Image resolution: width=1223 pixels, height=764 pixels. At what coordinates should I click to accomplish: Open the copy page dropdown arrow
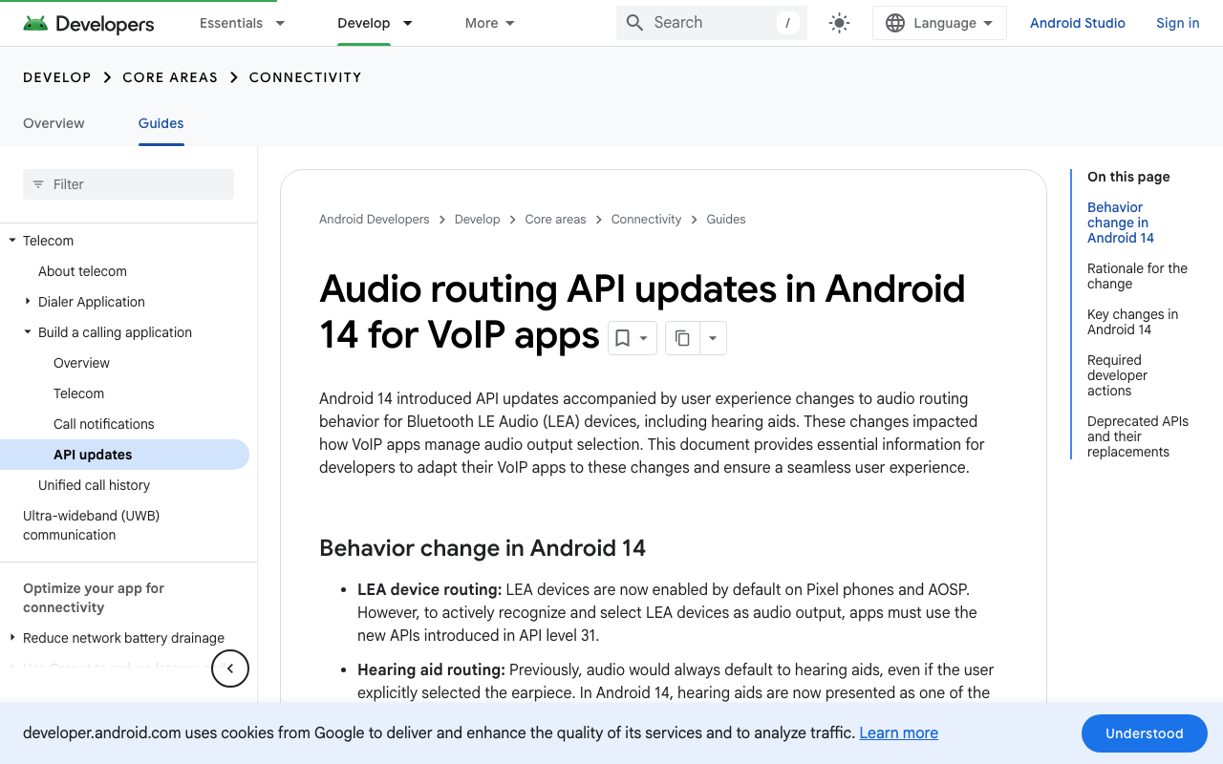click(x=713, y=338)
